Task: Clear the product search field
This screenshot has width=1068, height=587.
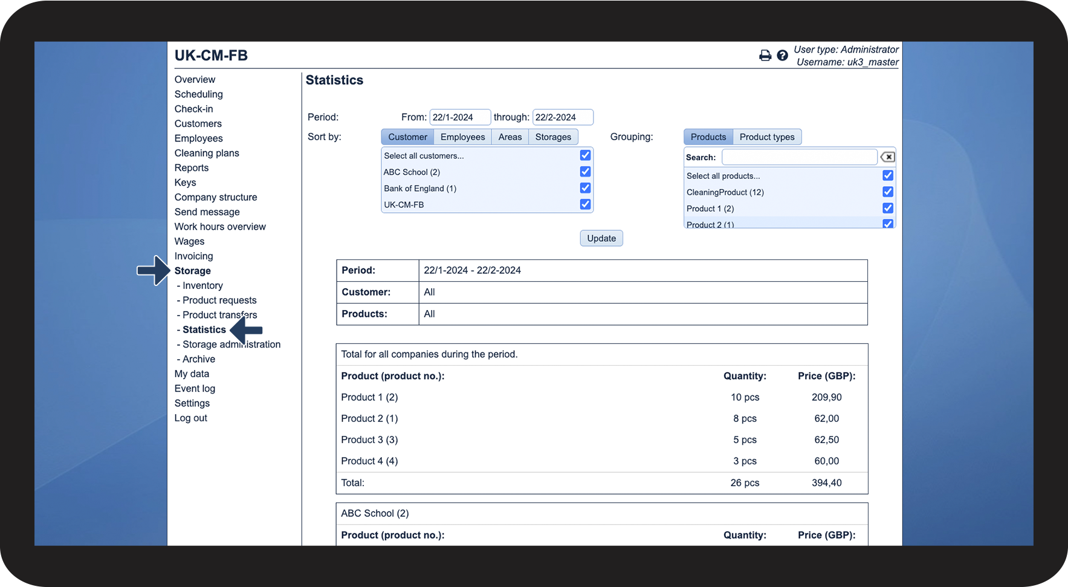Action: (x=887, y=157)
